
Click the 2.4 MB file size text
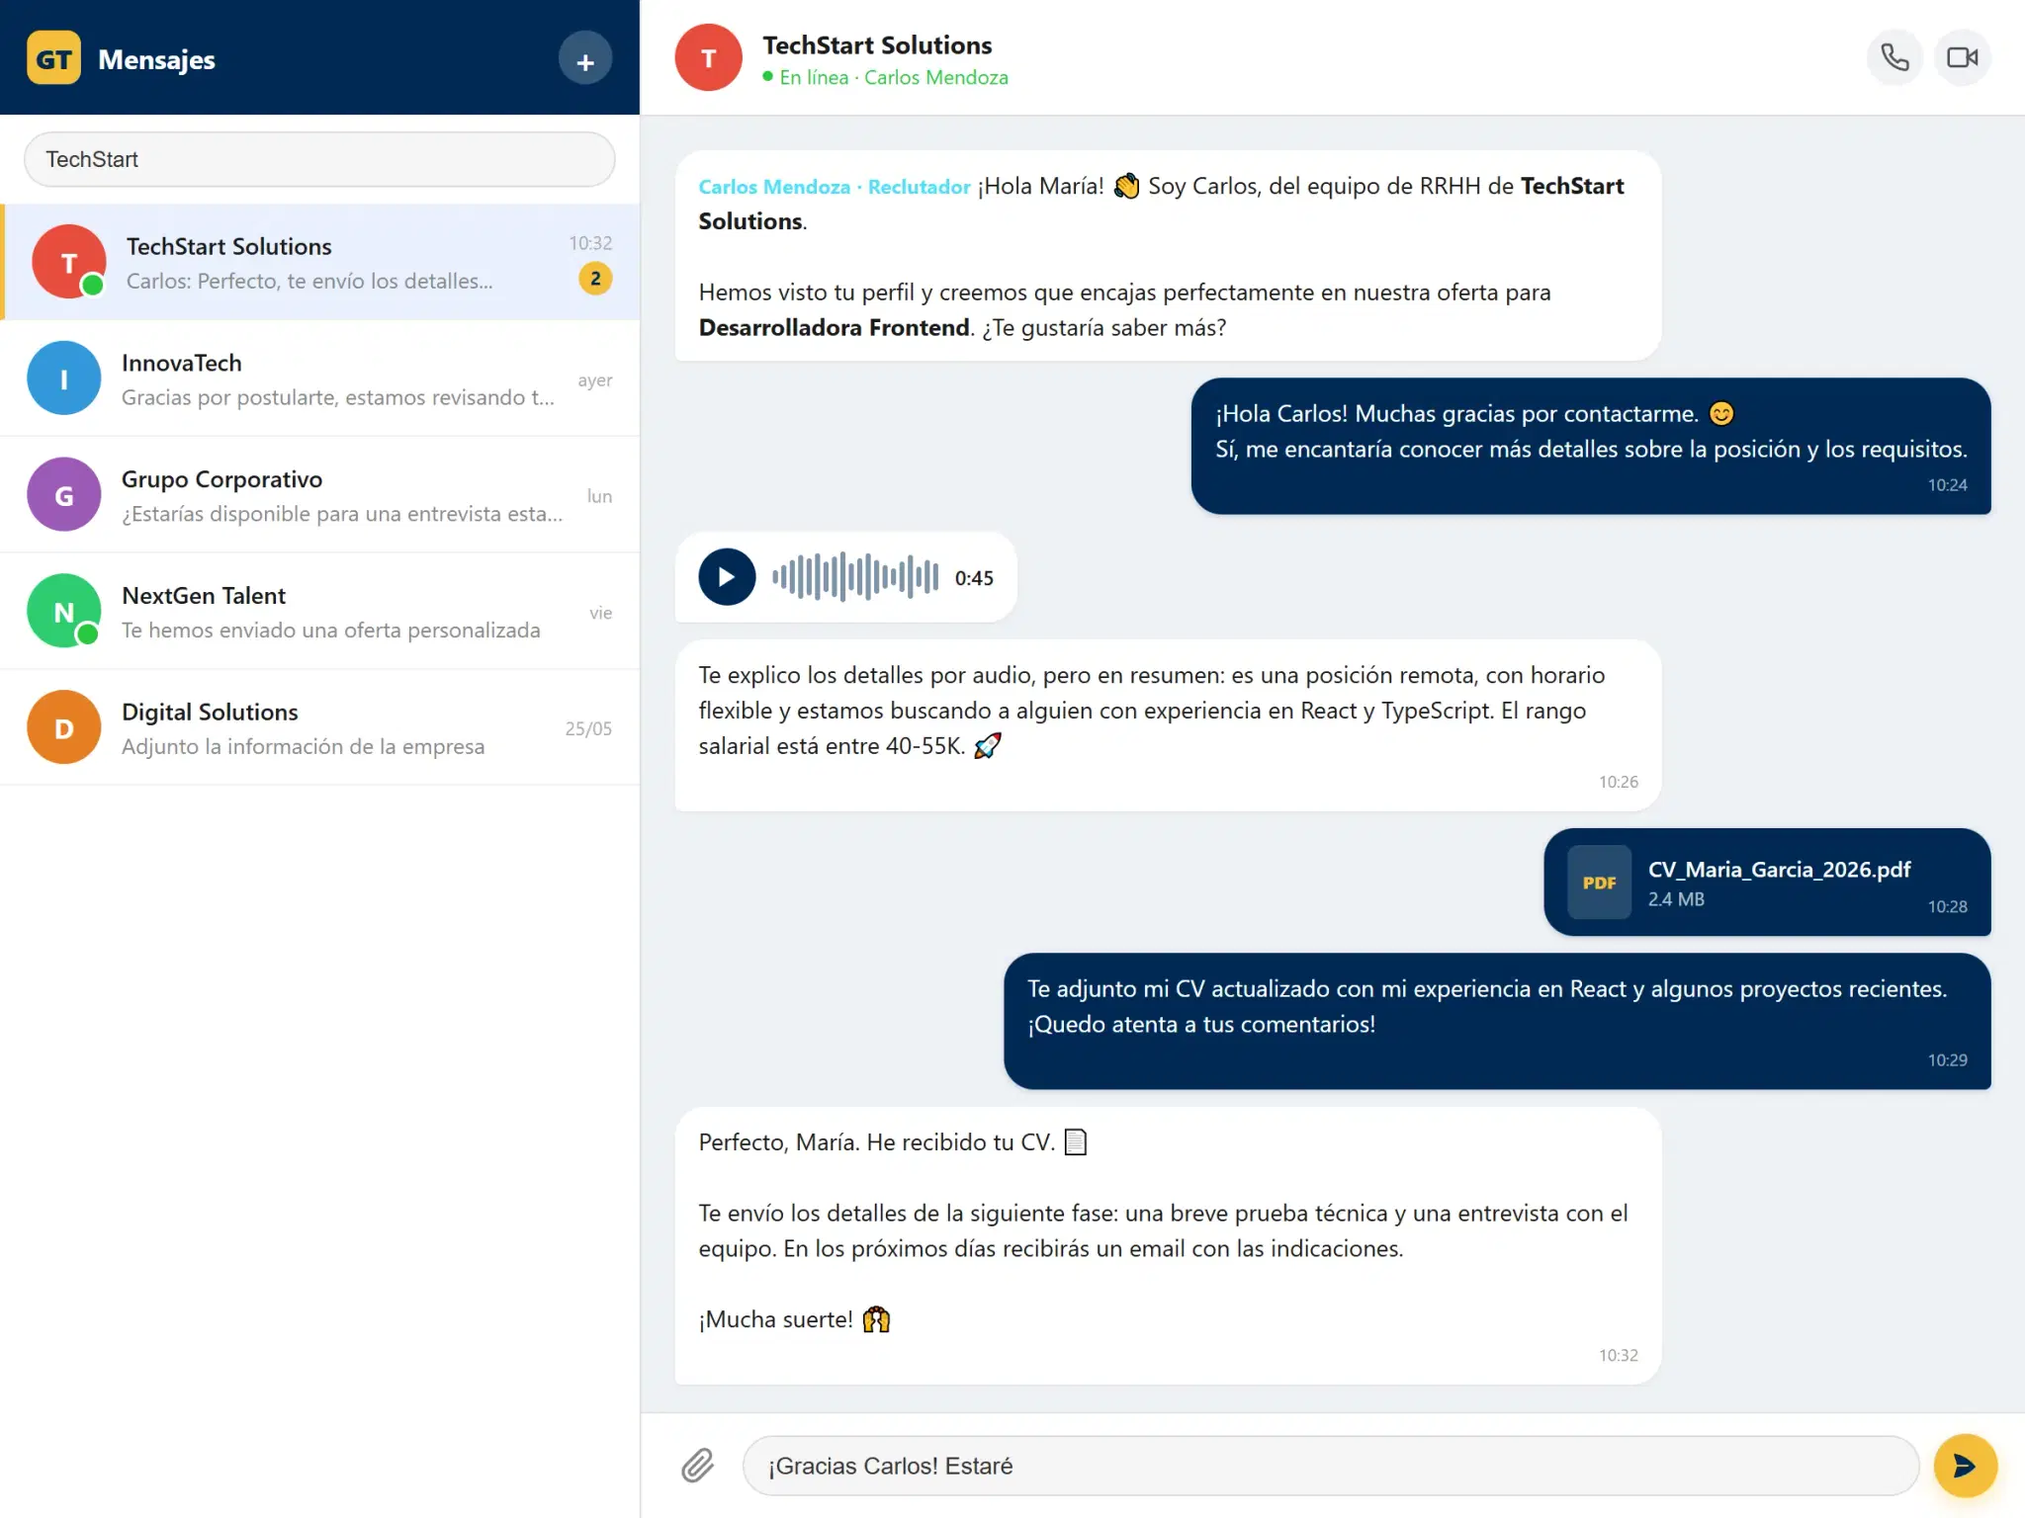pyautogui.click(x=1676, y=899)
